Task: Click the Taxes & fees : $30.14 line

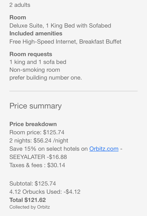Action: (x=37, y=165)
